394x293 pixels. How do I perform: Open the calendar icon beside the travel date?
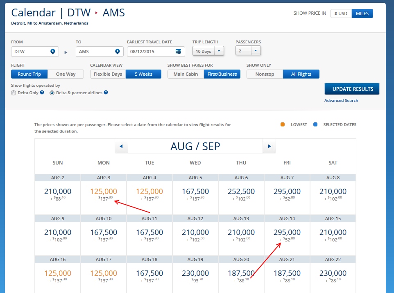(179, 51)
